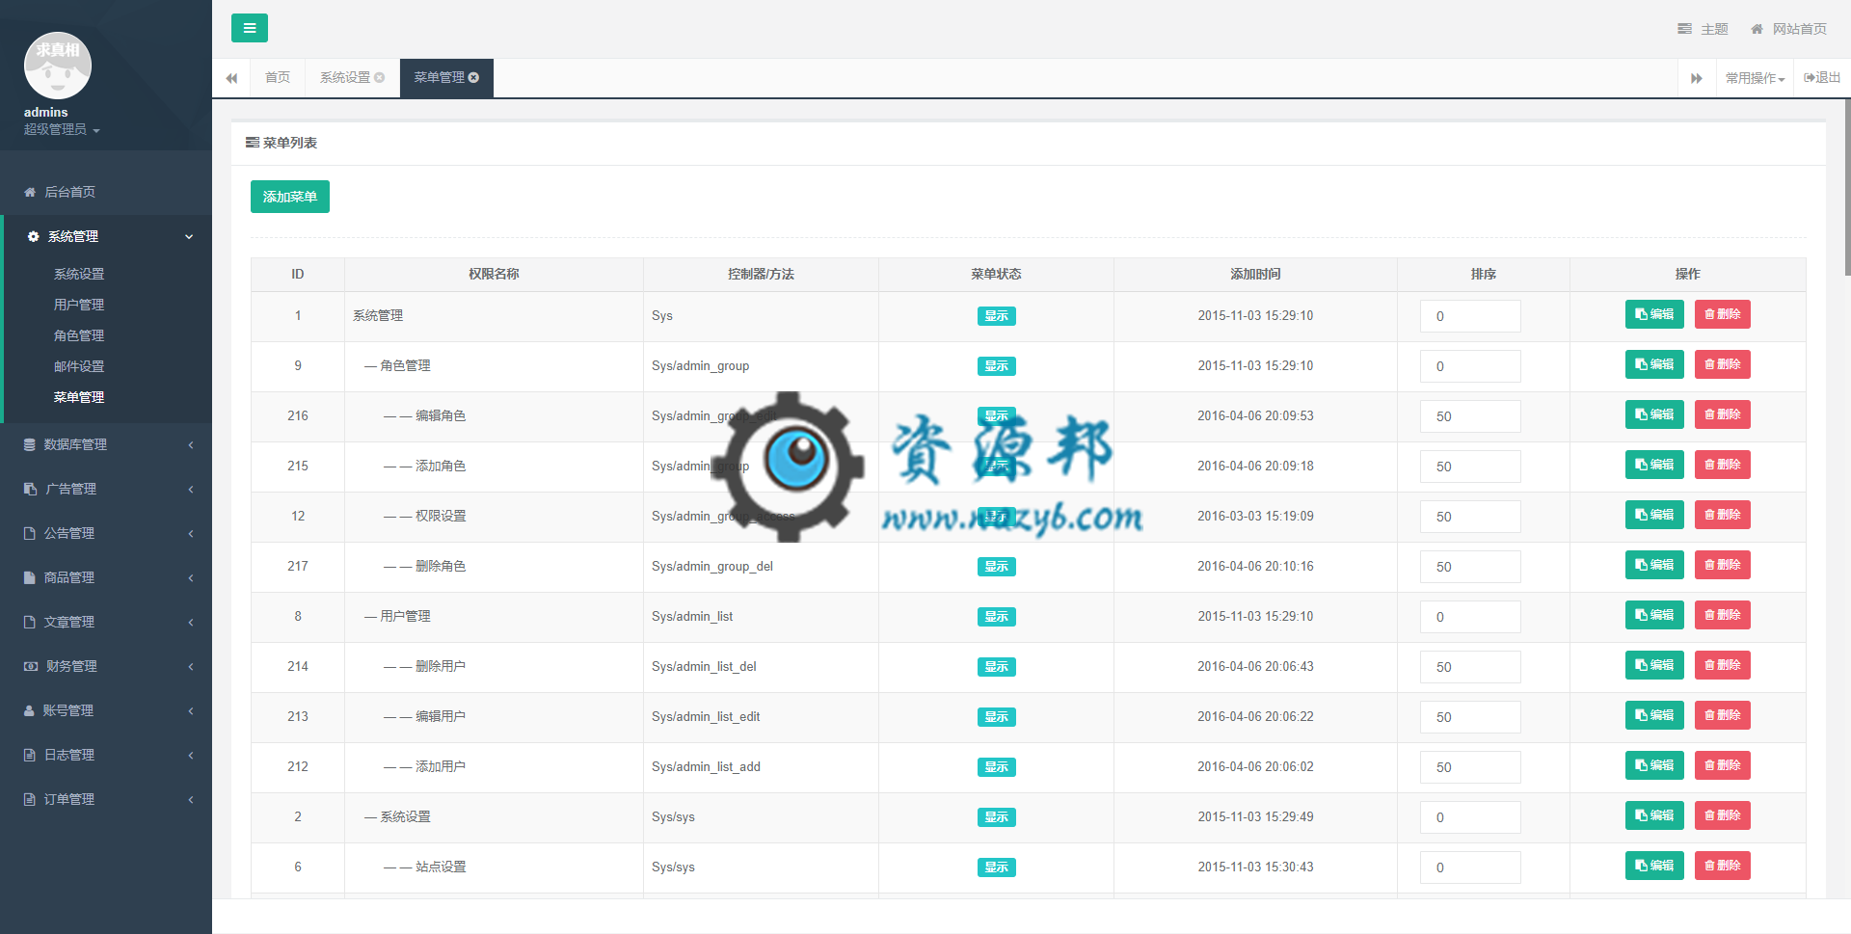Close the 菜单管理 tab
1851x934 pixels.
coord(473,77)
